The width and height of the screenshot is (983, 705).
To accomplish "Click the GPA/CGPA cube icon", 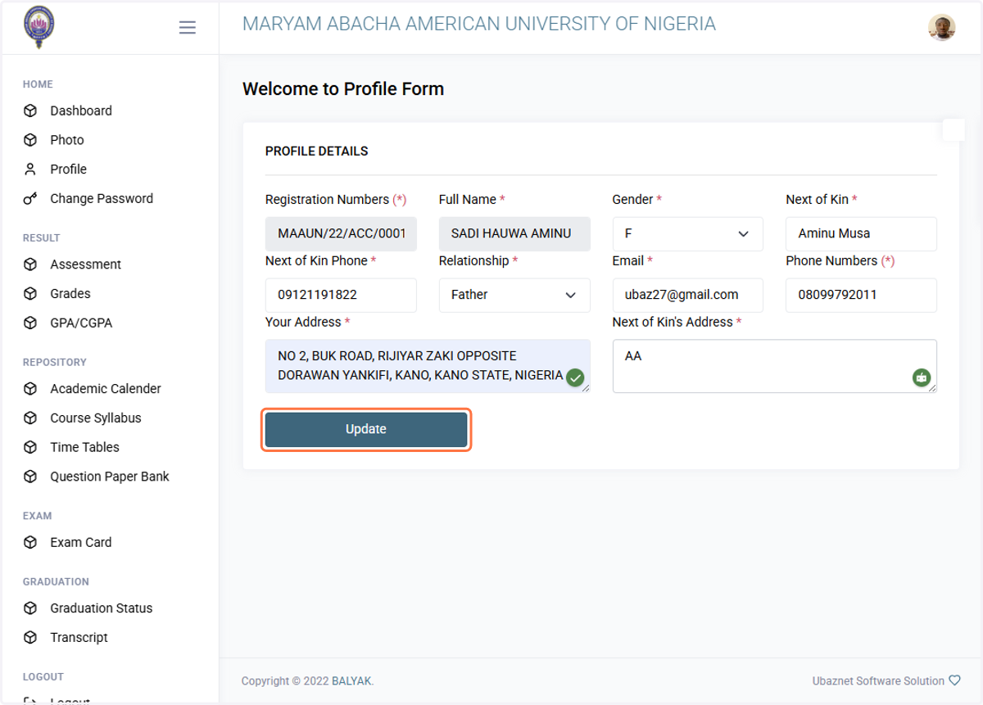I will [x=30, y=323].
